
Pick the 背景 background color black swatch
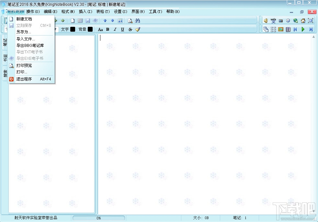coord(90,29)
